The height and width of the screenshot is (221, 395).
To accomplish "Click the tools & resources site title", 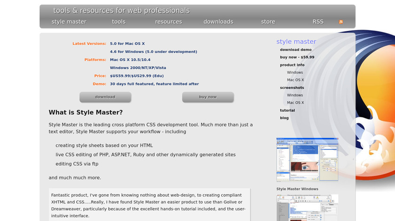I will tap(121, 11).
